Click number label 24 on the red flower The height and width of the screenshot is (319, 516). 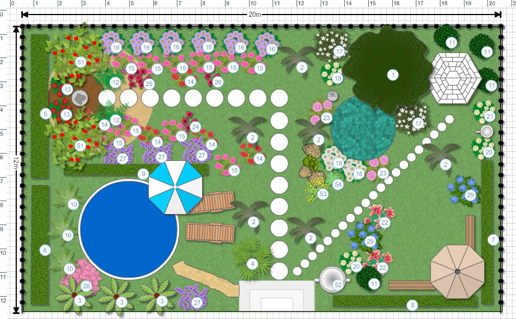[195, 127]
